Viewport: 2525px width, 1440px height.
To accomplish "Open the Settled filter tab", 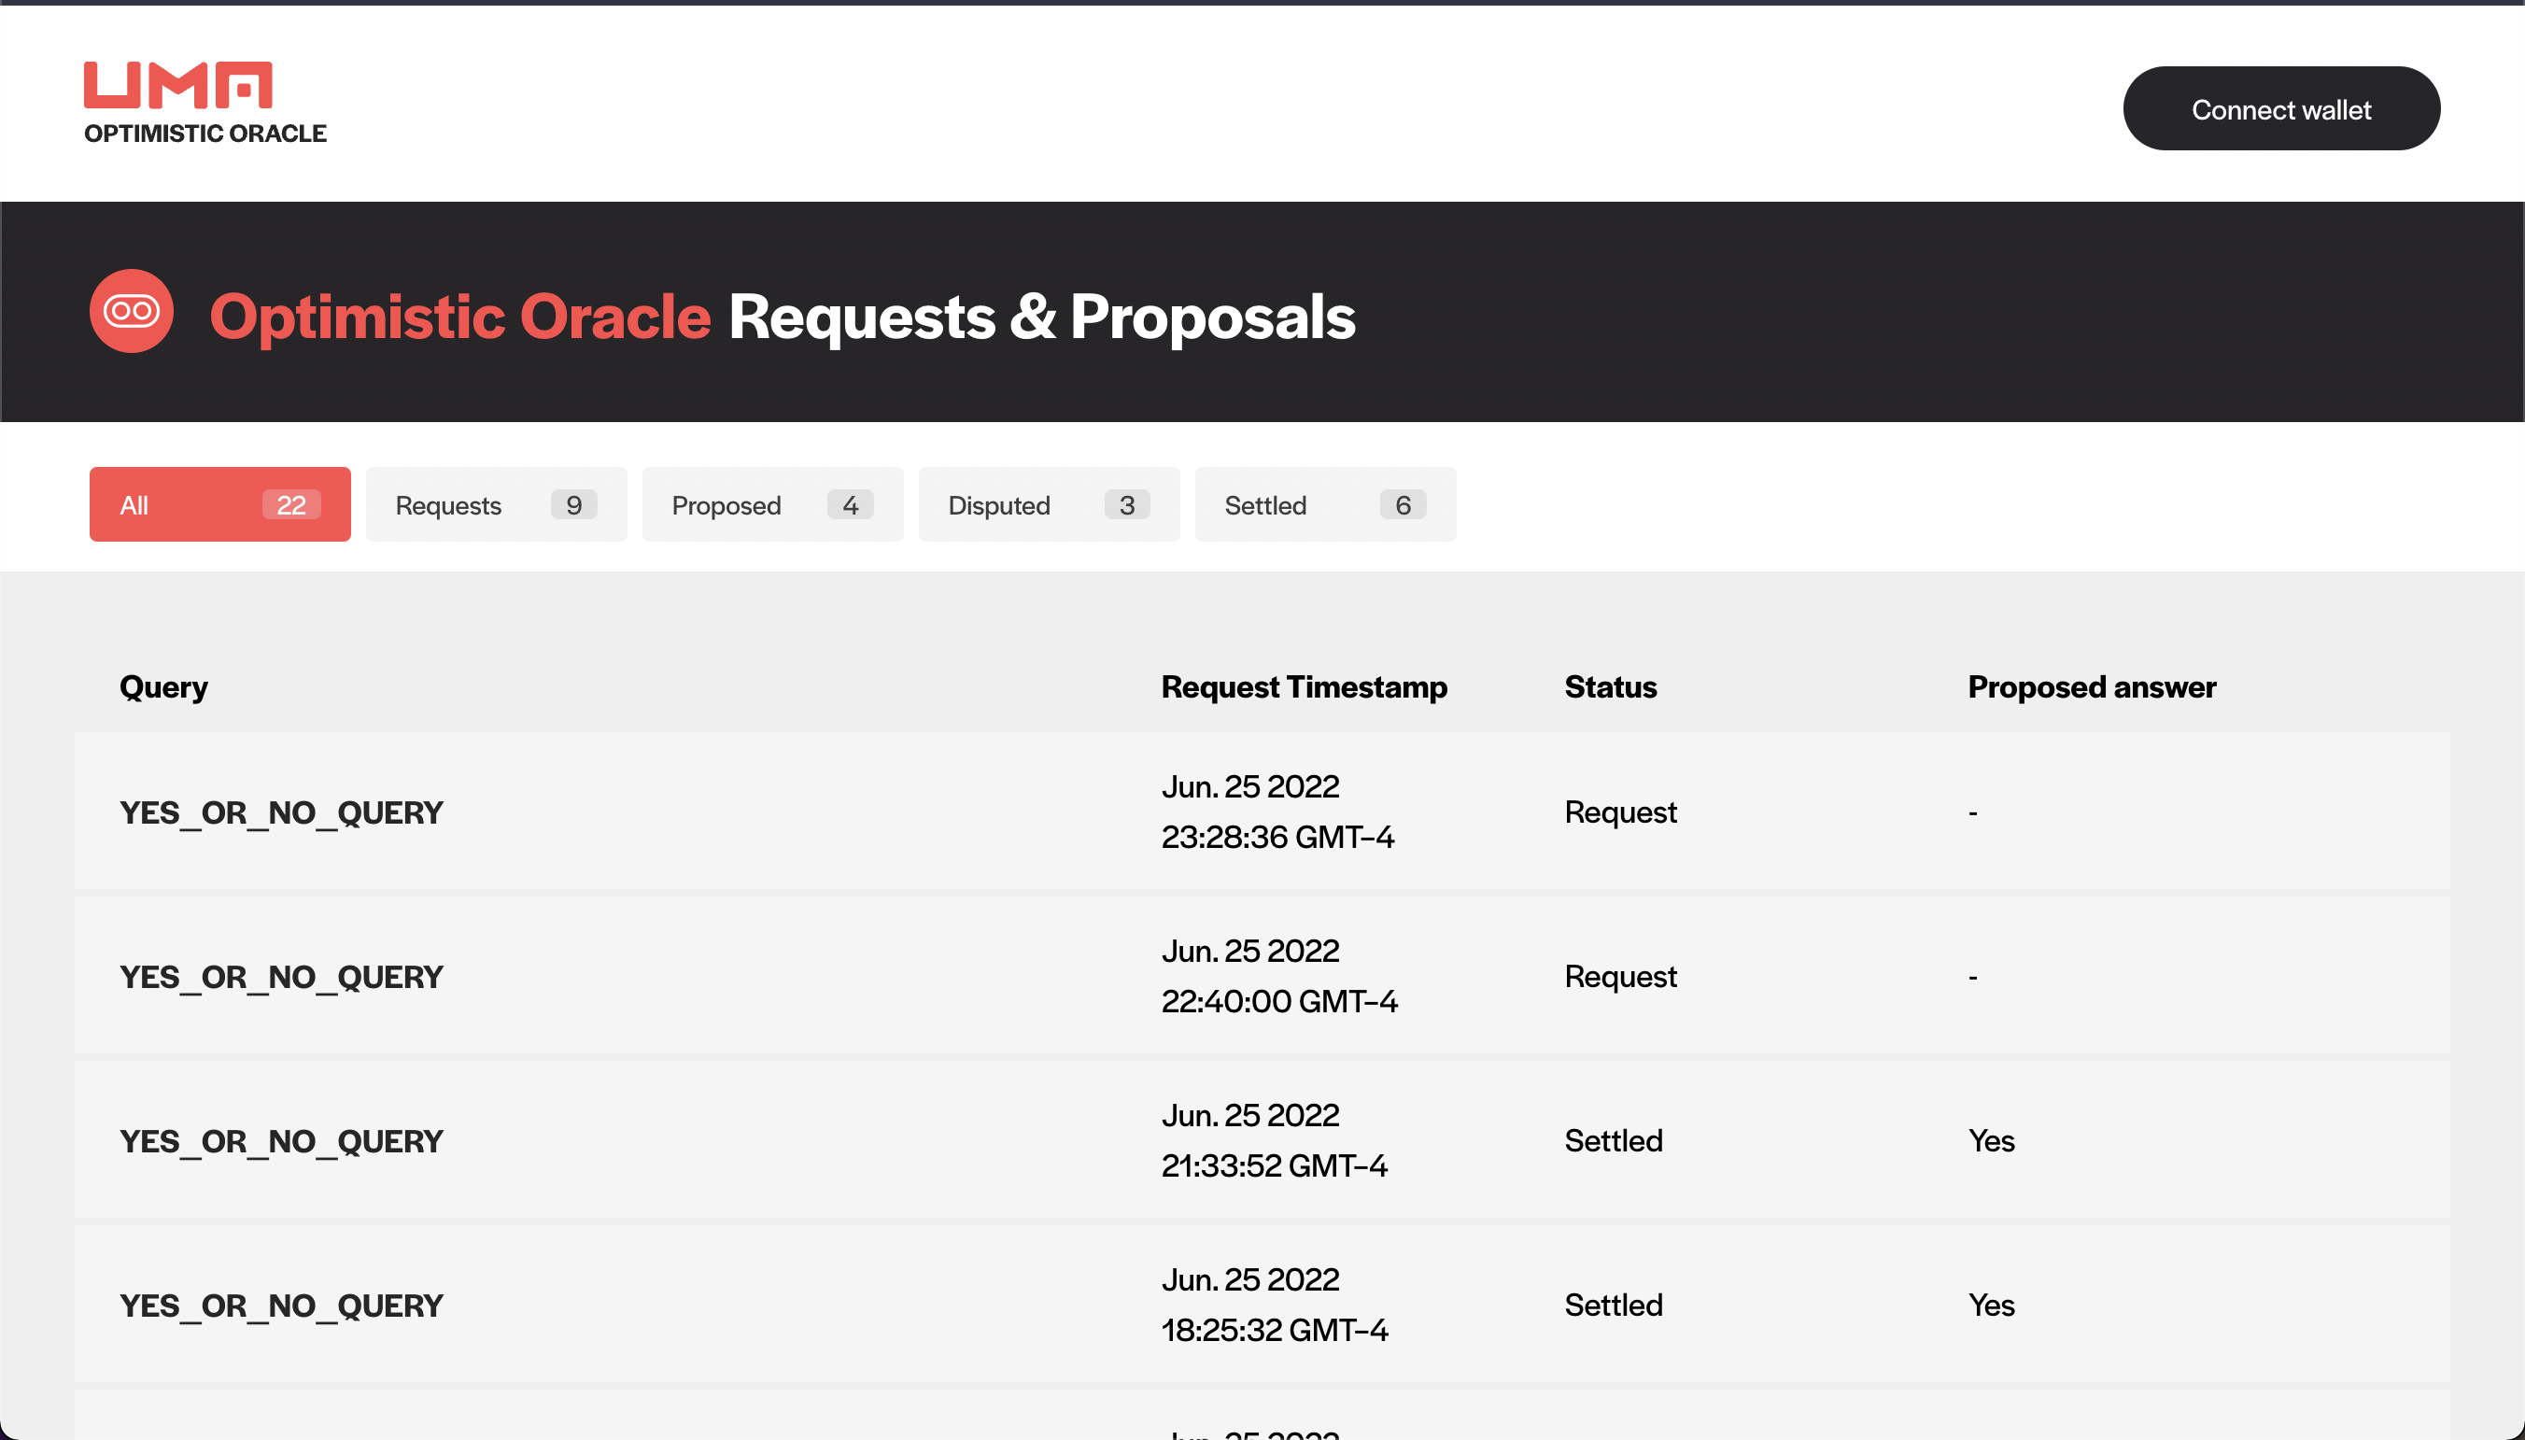I will coord(1325,504).
